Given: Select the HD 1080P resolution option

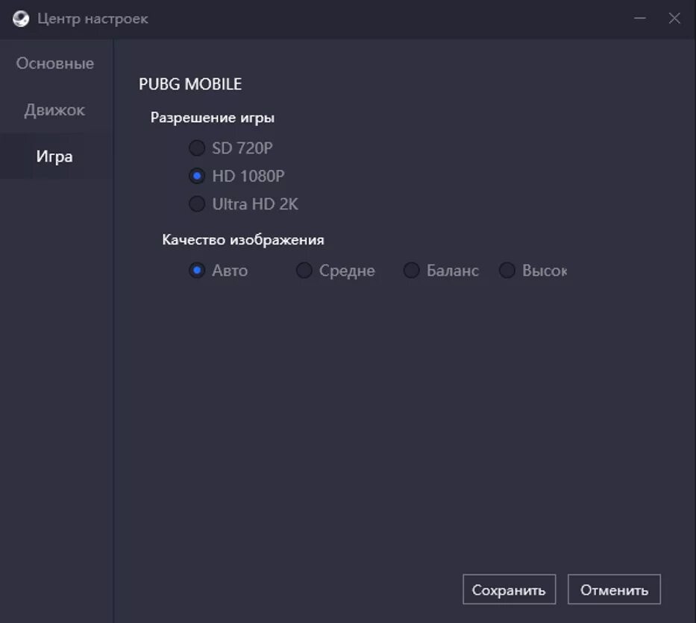Looking at the screenshot, I should (197, 177).
